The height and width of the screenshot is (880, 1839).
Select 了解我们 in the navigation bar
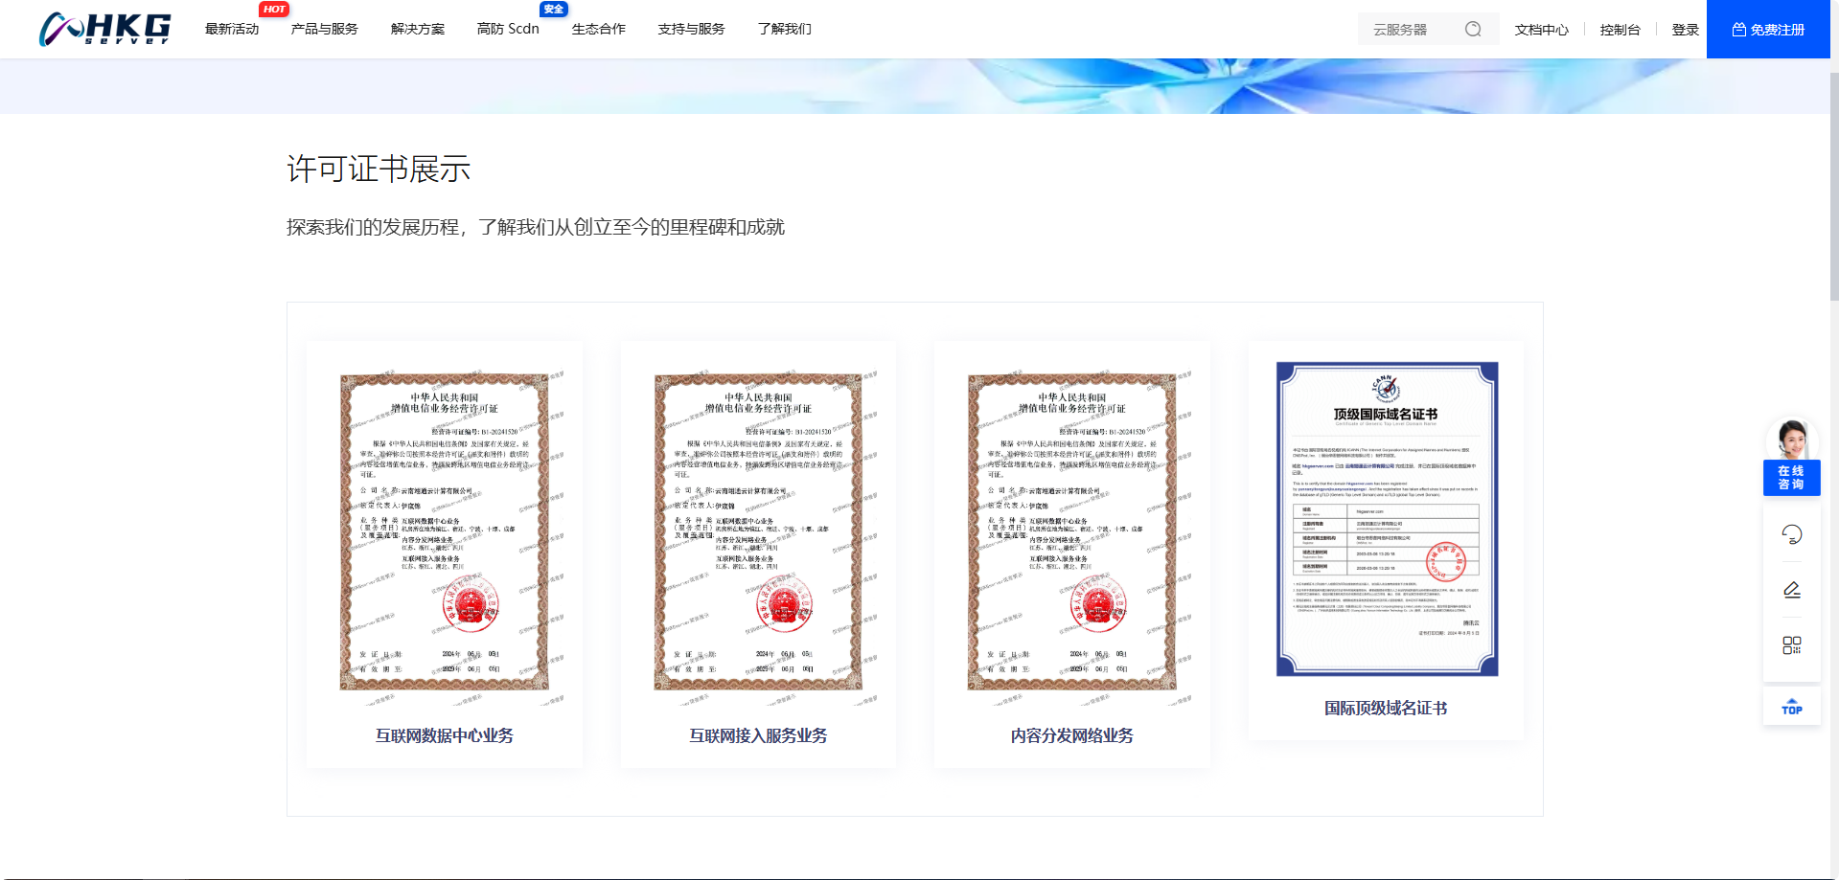click(x=784, y=29)
